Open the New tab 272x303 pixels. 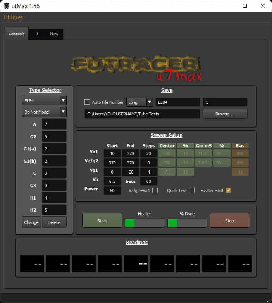(54, 34)
